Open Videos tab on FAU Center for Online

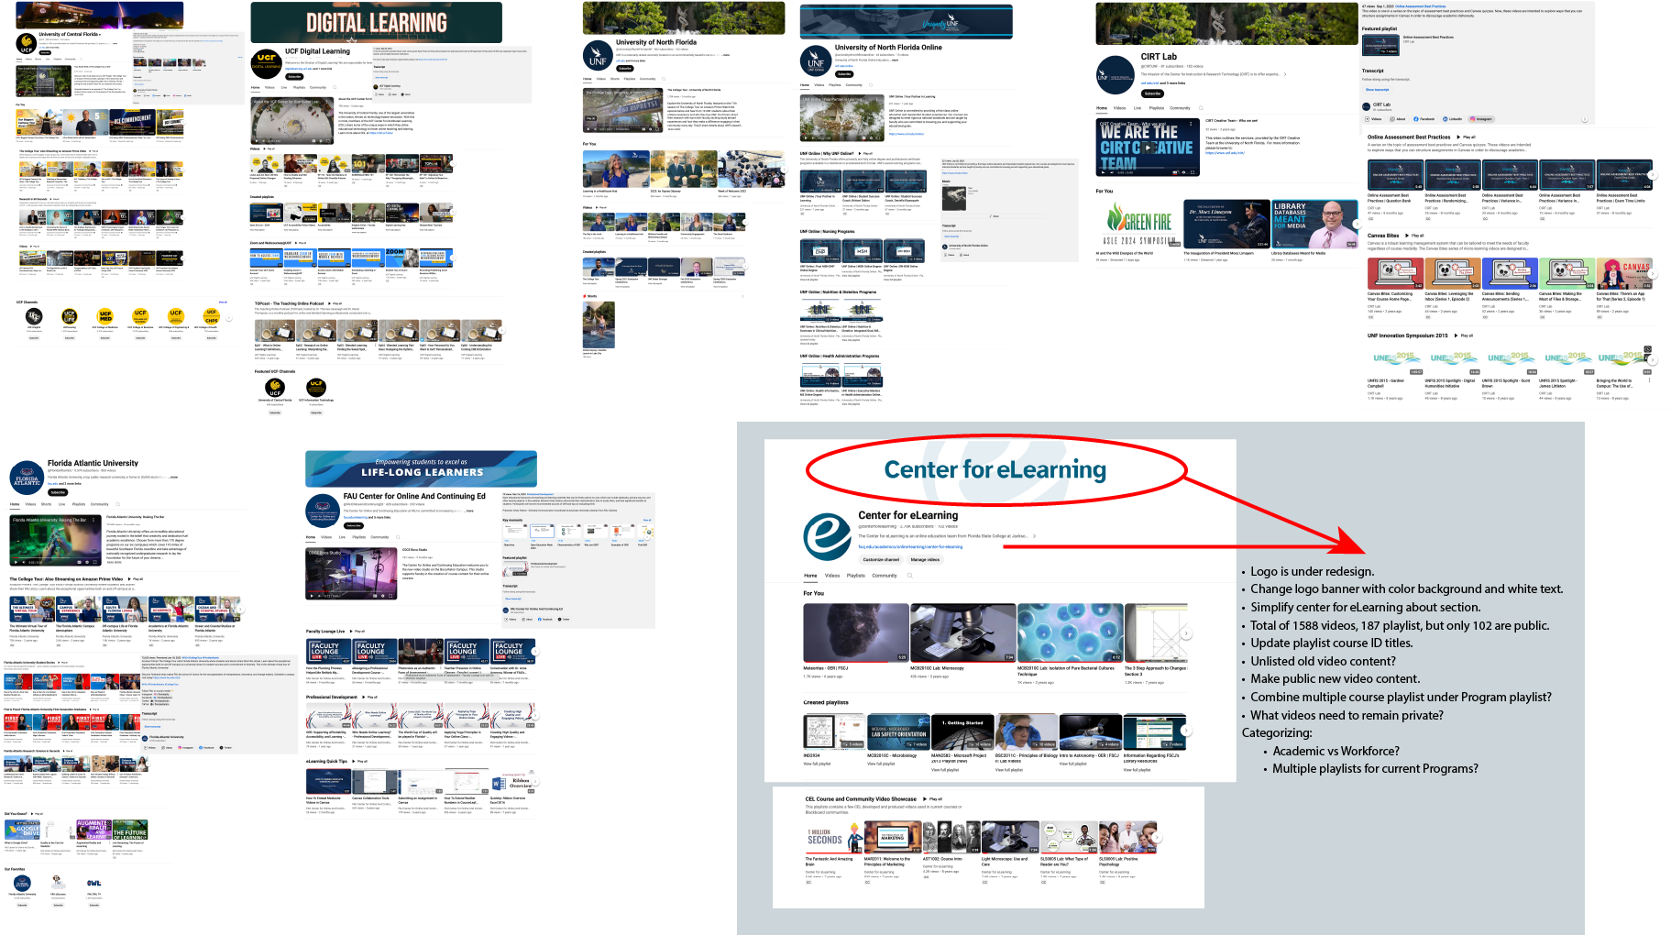326,537
